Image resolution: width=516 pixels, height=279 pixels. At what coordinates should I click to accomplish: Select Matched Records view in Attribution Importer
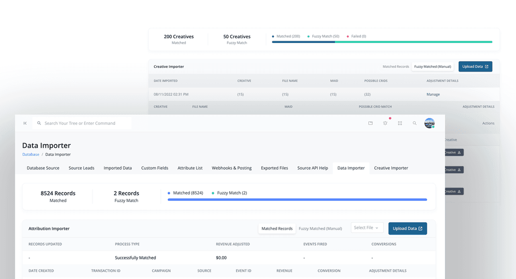pyautogui.click(x=277, y=228)
